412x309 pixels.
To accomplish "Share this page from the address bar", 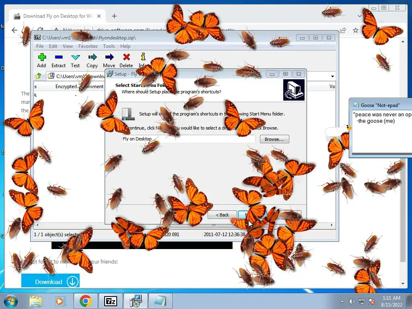I will click(x=343, y=30).
